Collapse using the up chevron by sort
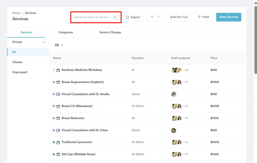Image resolution: width=257 pixels, height=163 pixels. [x=159, y=17]
